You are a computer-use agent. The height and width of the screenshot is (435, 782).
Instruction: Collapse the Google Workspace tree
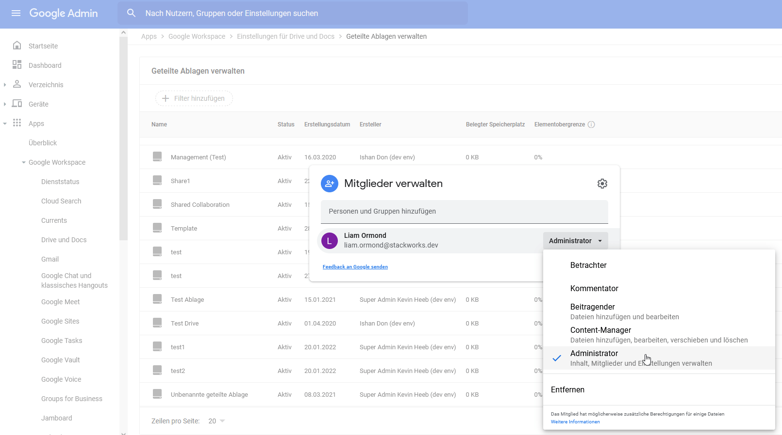[24, 162]
